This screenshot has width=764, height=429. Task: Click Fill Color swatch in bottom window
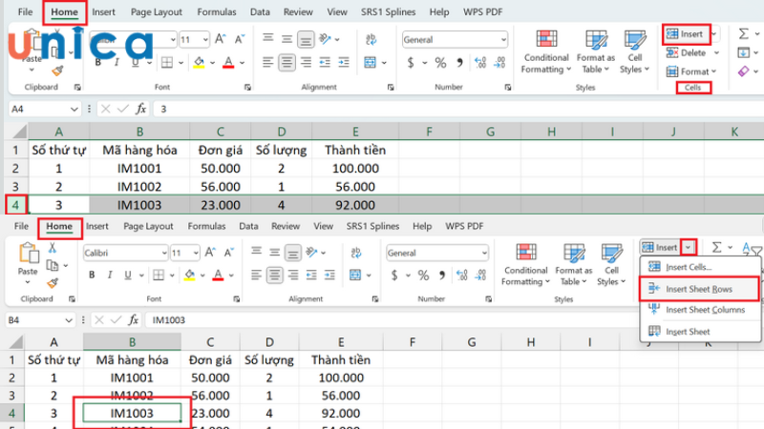tap(189, 275)
